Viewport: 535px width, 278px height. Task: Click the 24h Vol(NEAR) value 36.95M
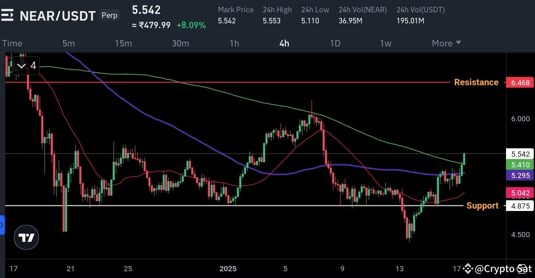[350, 21]
